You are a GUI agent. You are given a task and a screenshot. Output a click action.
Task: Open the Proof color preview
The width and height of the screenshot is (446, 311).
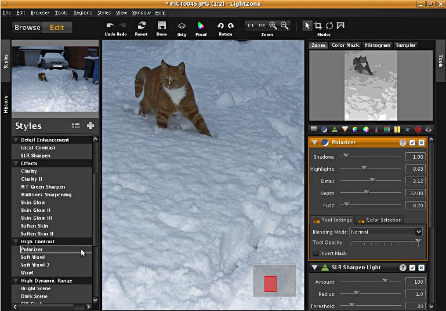(201, 26)
